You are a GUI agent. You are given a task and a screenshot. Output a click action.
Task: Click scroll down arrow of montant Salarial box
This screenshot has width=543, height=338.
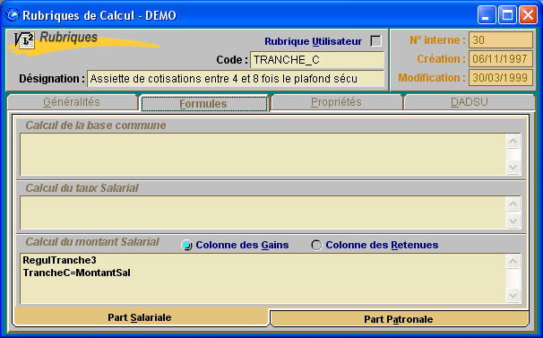[513, 296]
